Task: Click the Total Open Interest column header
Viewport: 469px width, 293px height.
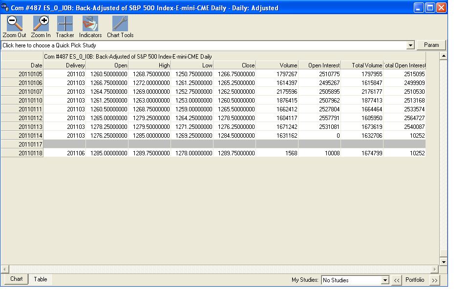Action: coord(405,65)
